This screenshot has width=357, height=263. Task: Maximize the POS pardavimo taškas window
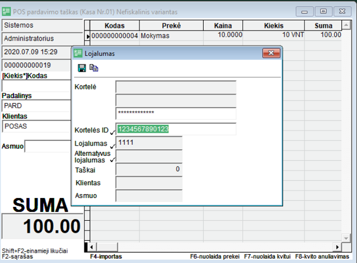pos(323,12)
